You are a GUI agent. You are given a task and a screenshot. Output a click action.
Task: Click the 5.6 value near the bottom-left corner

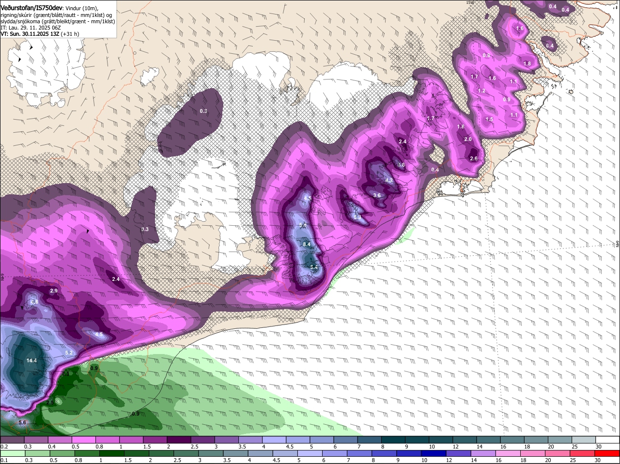[x=22, y=423]
